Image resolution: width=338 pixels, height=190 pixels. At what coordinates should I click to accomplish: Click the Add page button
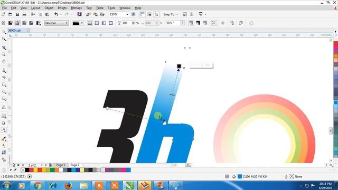tap(50, 165)
